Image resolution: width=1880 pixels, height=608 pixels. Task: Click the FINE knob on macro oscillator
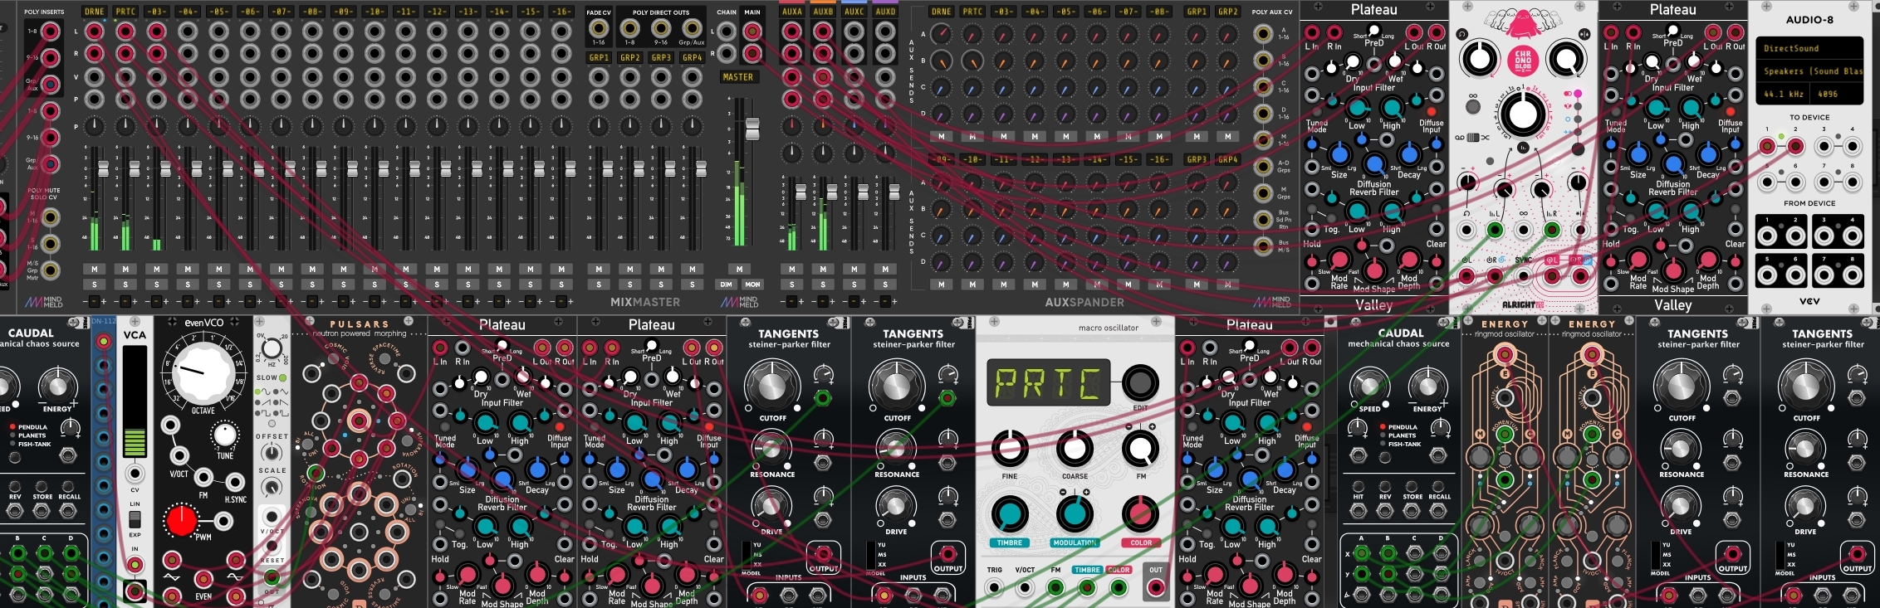tap(1010, 449)
